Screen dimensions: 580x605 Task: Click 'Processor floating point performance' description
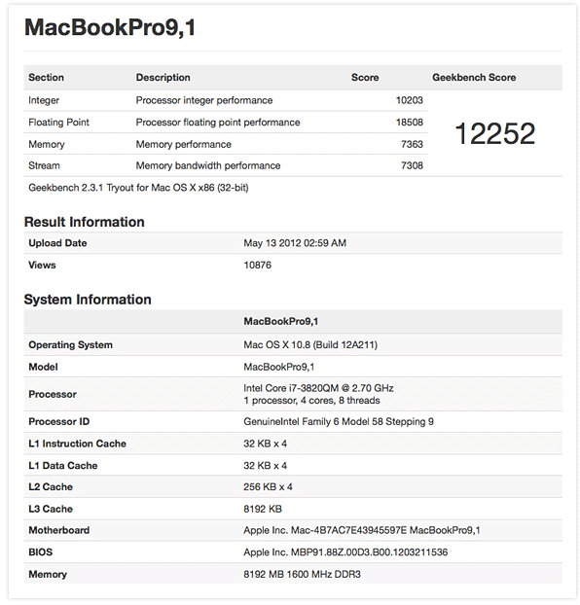pos(218,123)
